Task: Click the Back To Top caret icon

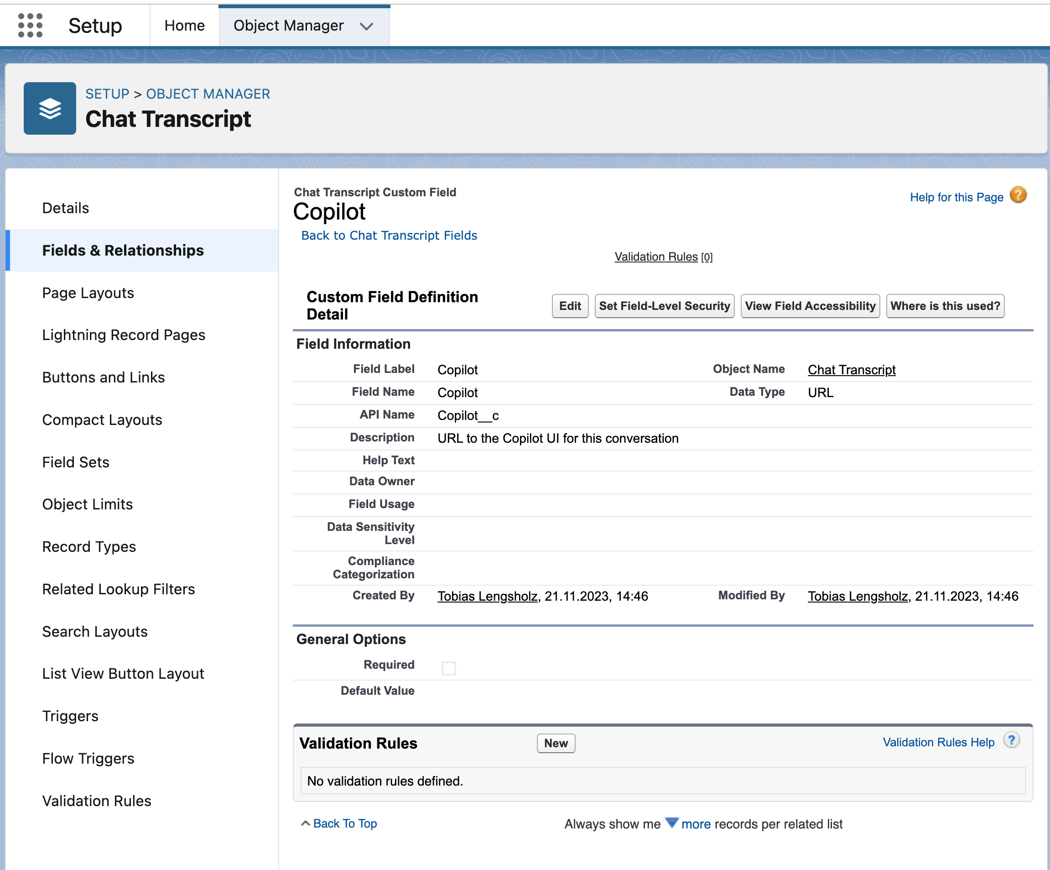Action: click(305, 823)
